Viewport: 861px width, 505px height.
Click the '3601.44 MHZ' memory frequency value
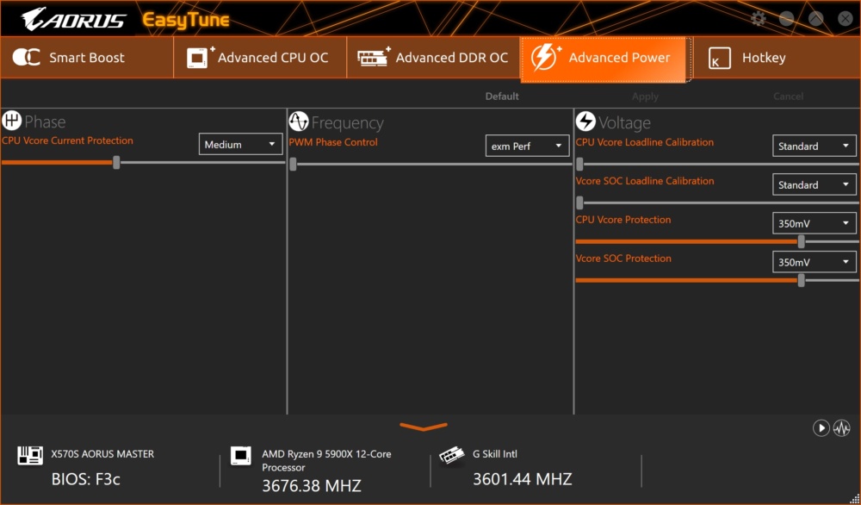(523, 479)
